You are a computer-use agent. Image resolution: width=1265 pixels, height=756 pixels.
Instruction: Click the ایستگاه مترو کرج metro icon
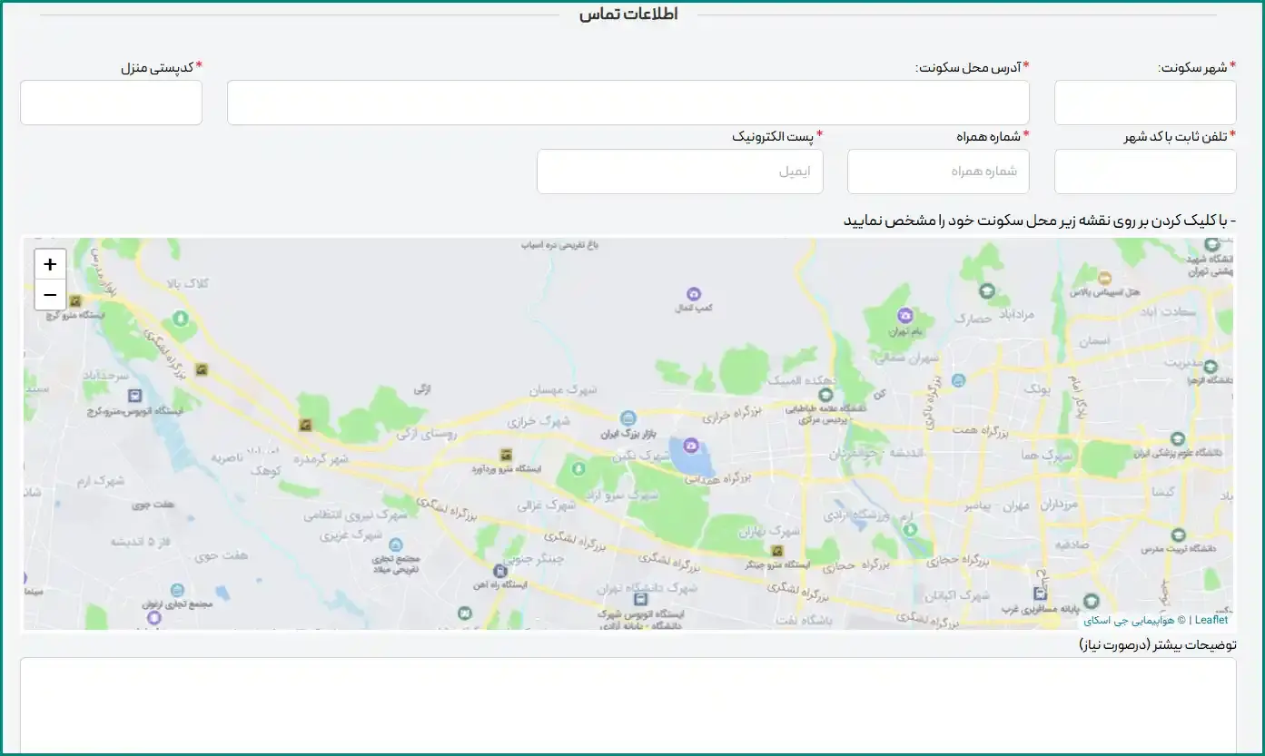(75, 300)
